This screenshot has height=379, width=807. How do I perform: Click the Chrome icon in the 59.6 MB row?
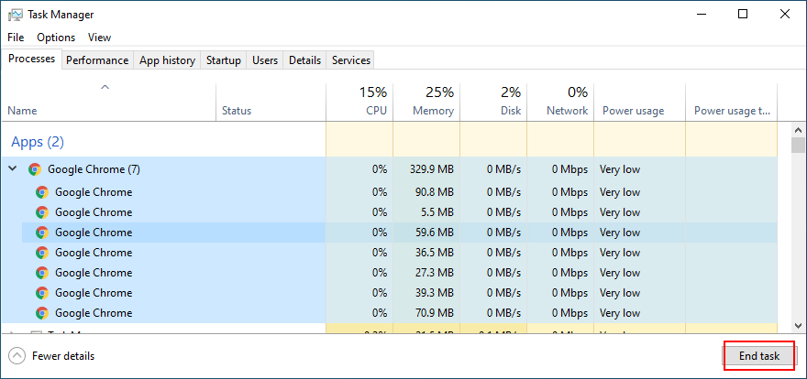[41, 233]
